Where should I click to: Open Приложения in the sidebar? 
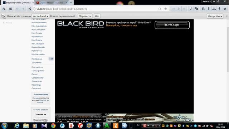coord(37,59)
